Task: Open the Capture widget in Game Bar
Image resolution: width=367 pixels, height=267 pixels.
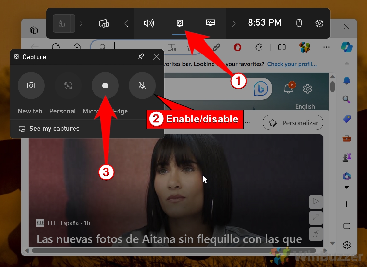Action: tap(179, 23)
